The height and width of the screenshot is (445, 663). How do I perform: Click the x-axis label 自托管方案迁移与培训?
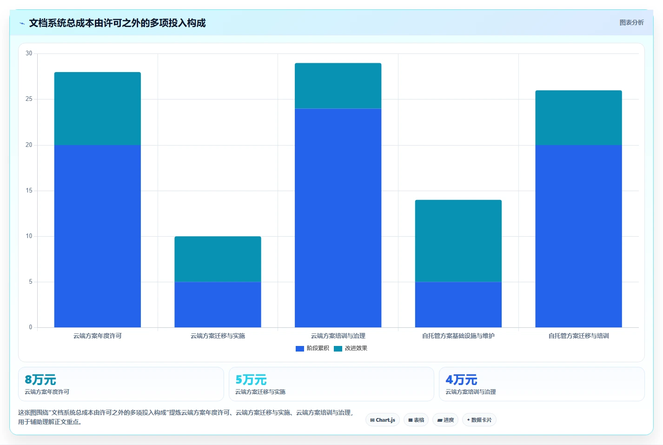(578, 336)
